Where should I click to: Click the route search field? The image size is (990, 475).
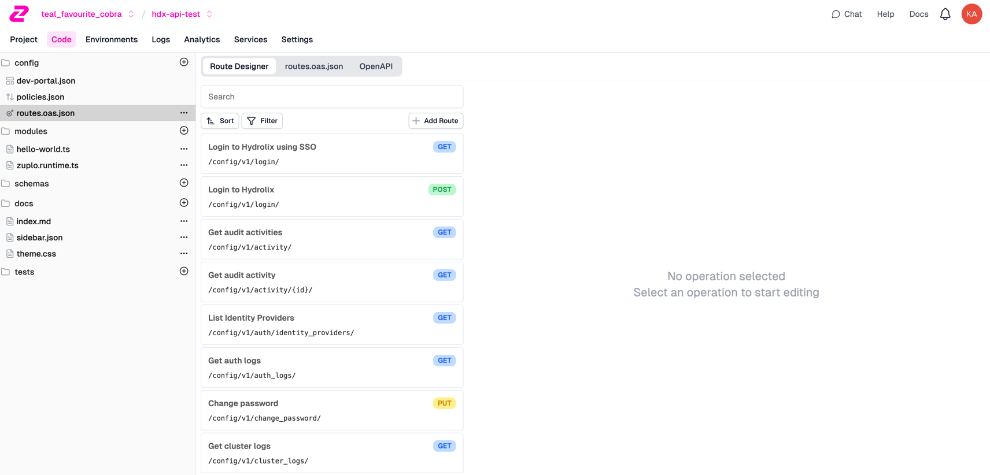point(332,97)
